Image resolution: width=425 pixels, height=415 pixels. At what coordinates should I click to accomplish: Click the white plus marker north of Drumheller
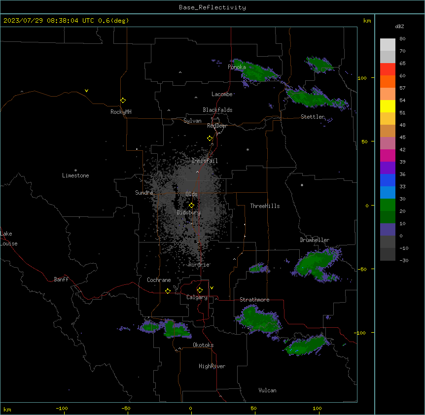pyautogui.click(x=302, y=185)
